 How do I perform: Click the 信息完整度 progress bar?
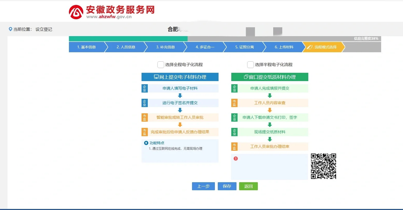click(225, 39)
